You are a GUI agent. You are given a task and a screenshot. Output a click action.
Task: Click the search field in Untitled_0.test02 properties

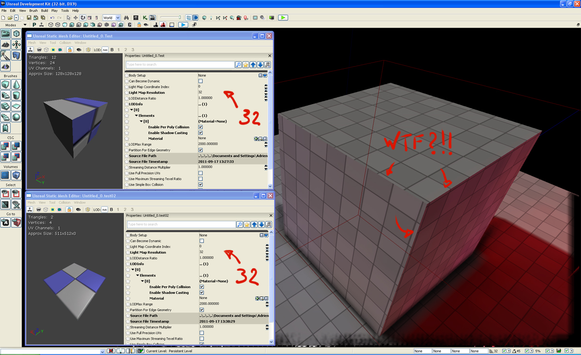click(181, 224)
